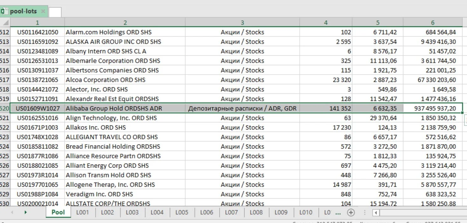Select column header 6
Image resolution: width=467 pixels, height=223 pixels.
pos(433,23)
